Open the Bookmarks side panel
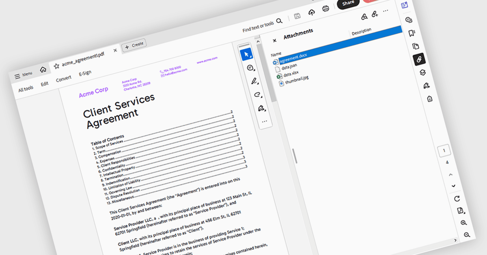 click(x=412, y=33)
